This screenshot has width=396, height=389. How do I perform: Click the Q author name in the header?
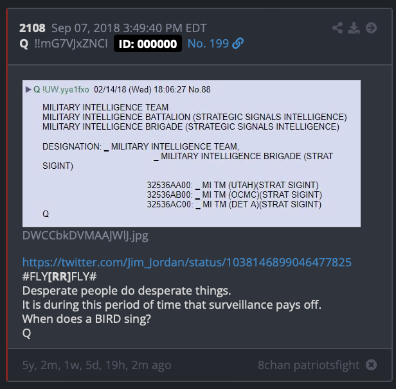coord(24,44)
